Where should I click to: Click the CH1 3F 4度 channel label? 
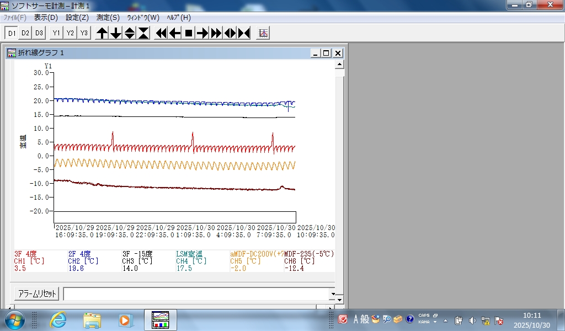(26, 254)
